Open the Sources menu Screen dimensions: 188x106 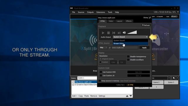[x=81, y=12]
